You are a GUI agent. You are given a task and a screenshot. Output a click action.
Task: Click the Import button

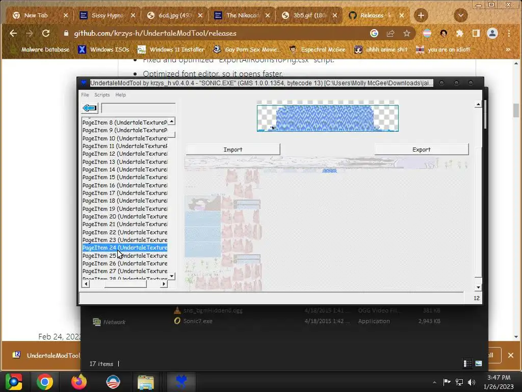click(233, 150)
